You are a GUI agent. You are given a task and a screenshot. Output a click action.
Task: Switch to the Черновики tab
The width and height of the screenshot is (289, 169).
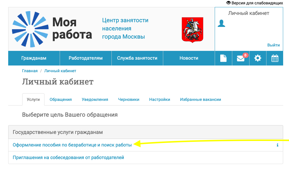[x=129, y=99]
